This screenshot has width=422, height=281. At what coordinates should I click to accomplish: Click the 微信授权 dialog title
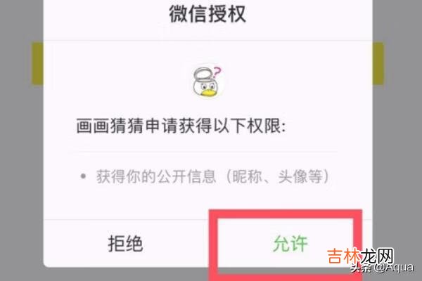coord(207,14)
